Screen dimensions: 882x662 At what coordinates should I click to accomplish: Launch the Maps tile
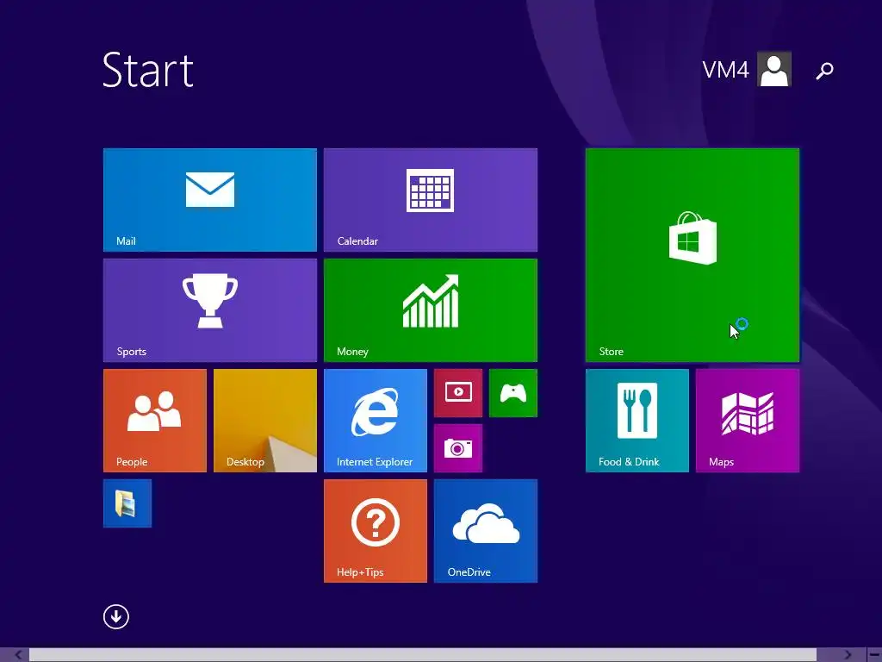click(747, 421)
